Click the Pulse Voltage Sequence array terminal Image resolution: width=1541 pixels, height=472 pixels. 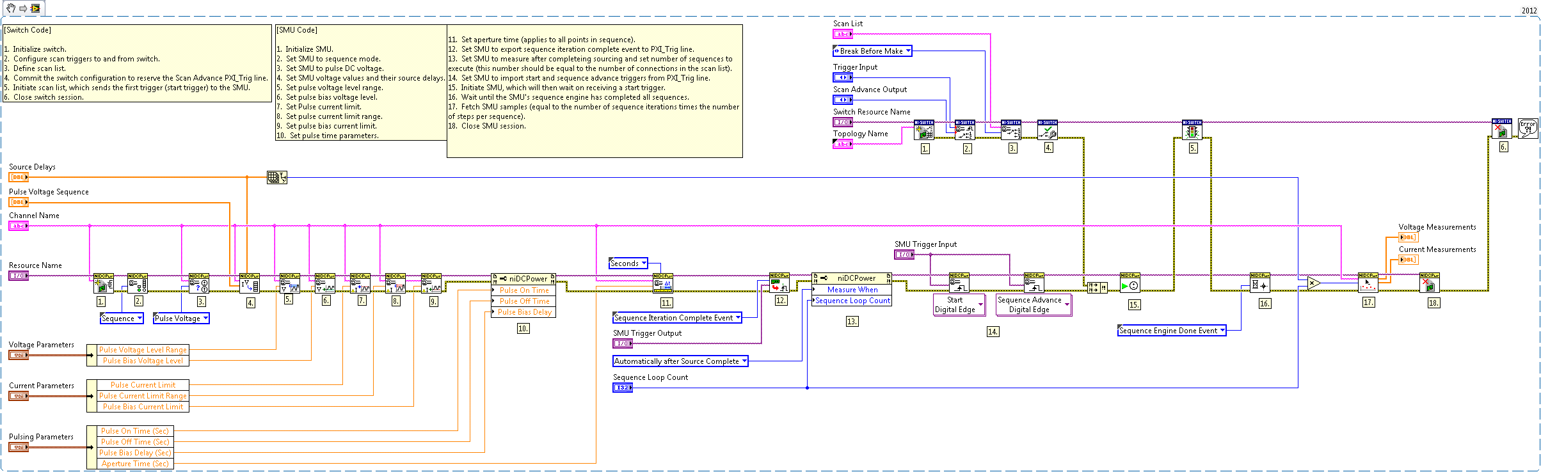[x=19, y=202]
